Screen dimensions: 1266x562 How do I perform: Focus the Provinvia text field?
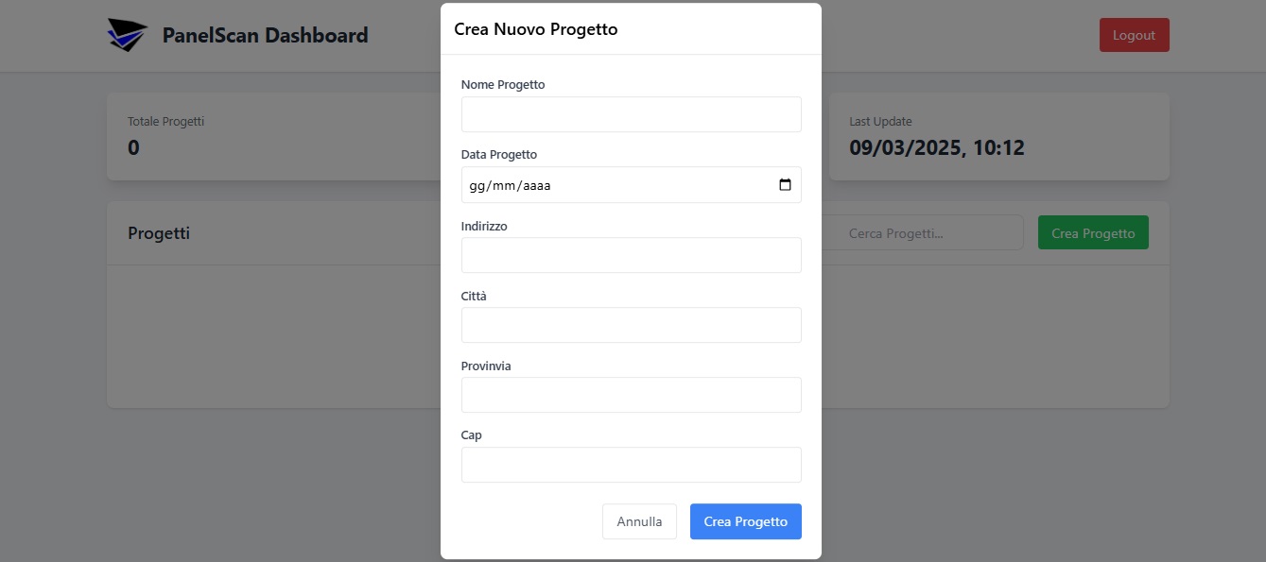tap(631, 395)
